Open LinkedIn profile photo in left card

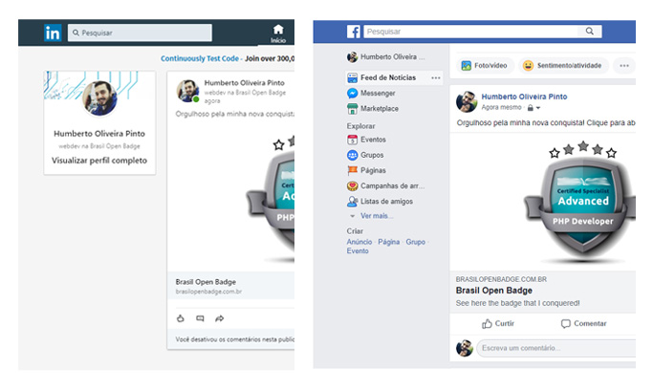coord(99,98)
